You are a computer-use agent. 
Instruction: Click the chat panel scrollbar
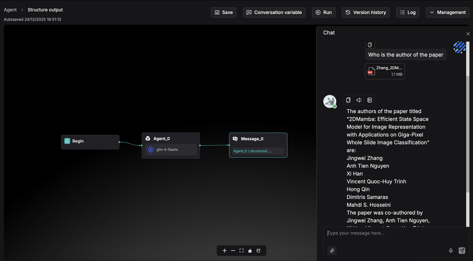(468, 133)
